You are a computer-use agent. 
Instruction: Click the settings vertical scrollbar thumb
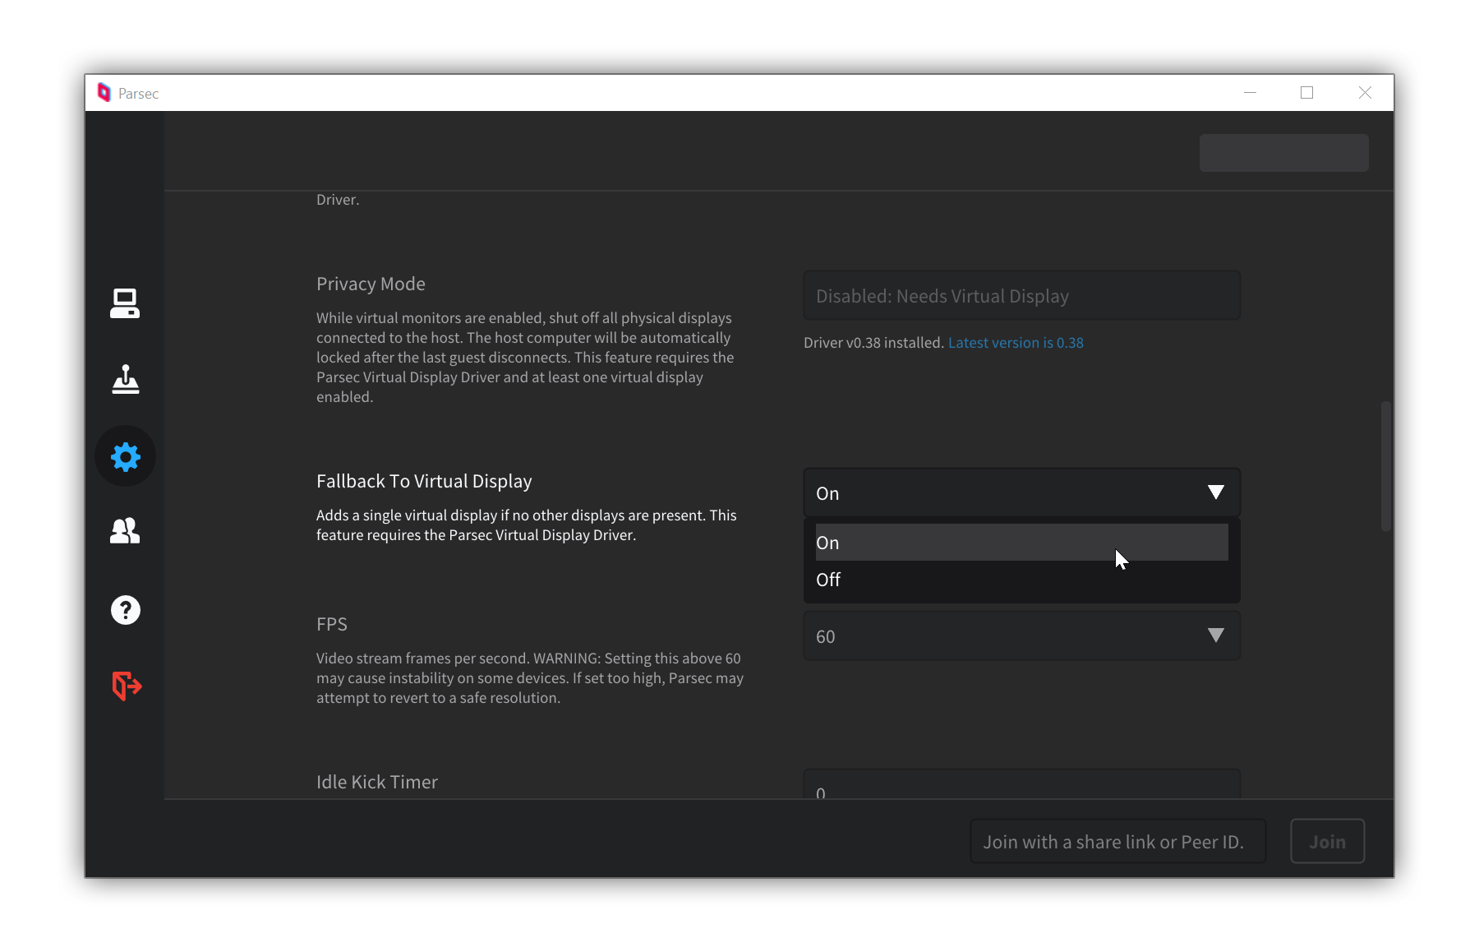[1385, 465]
